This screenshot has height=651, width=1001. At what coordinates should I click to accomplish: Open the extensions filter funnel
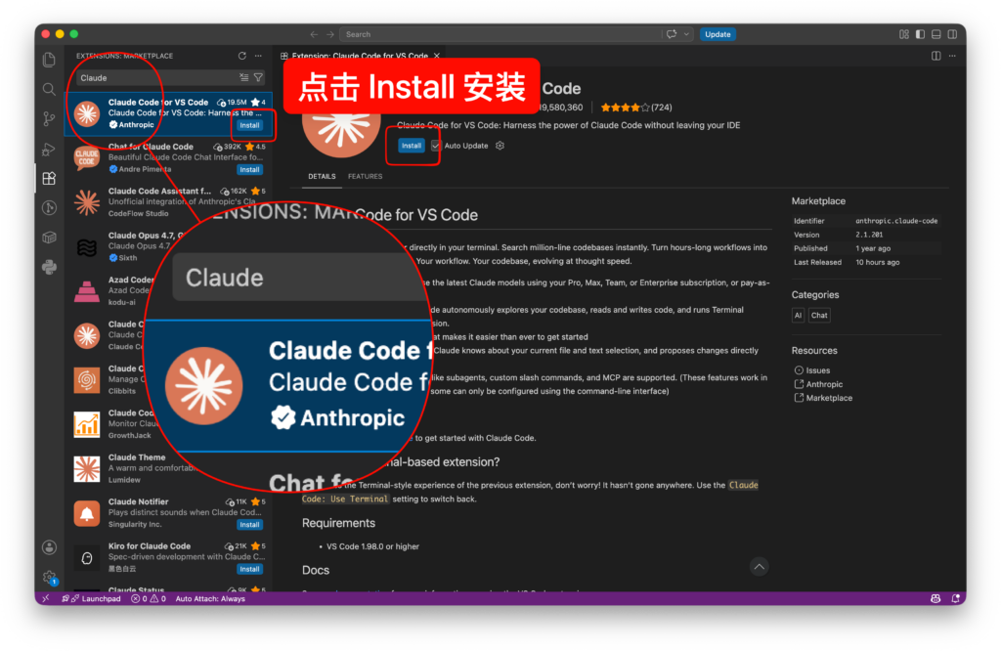[258, 77]
